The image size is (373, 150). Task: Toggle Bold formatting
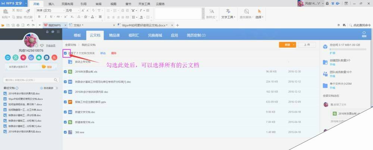39,17
